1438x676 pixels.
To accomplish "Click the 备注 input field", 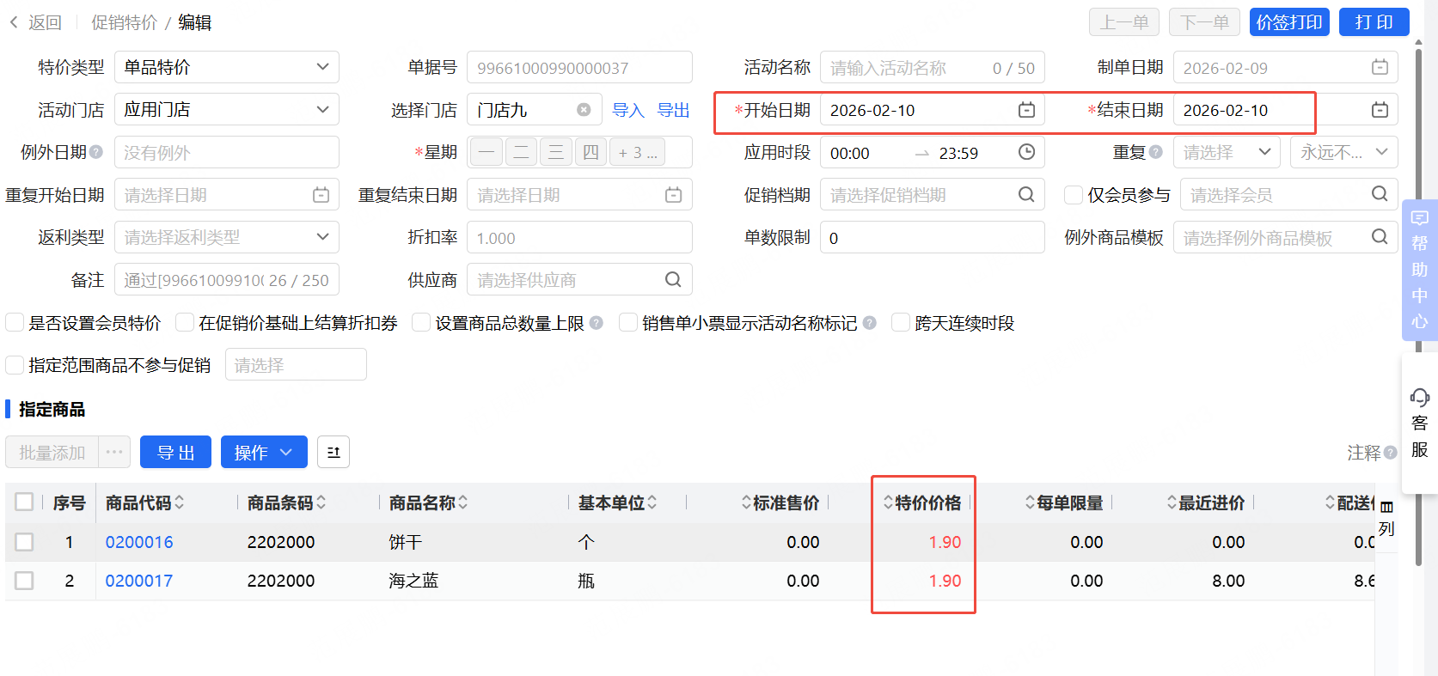I will point(227,279).
